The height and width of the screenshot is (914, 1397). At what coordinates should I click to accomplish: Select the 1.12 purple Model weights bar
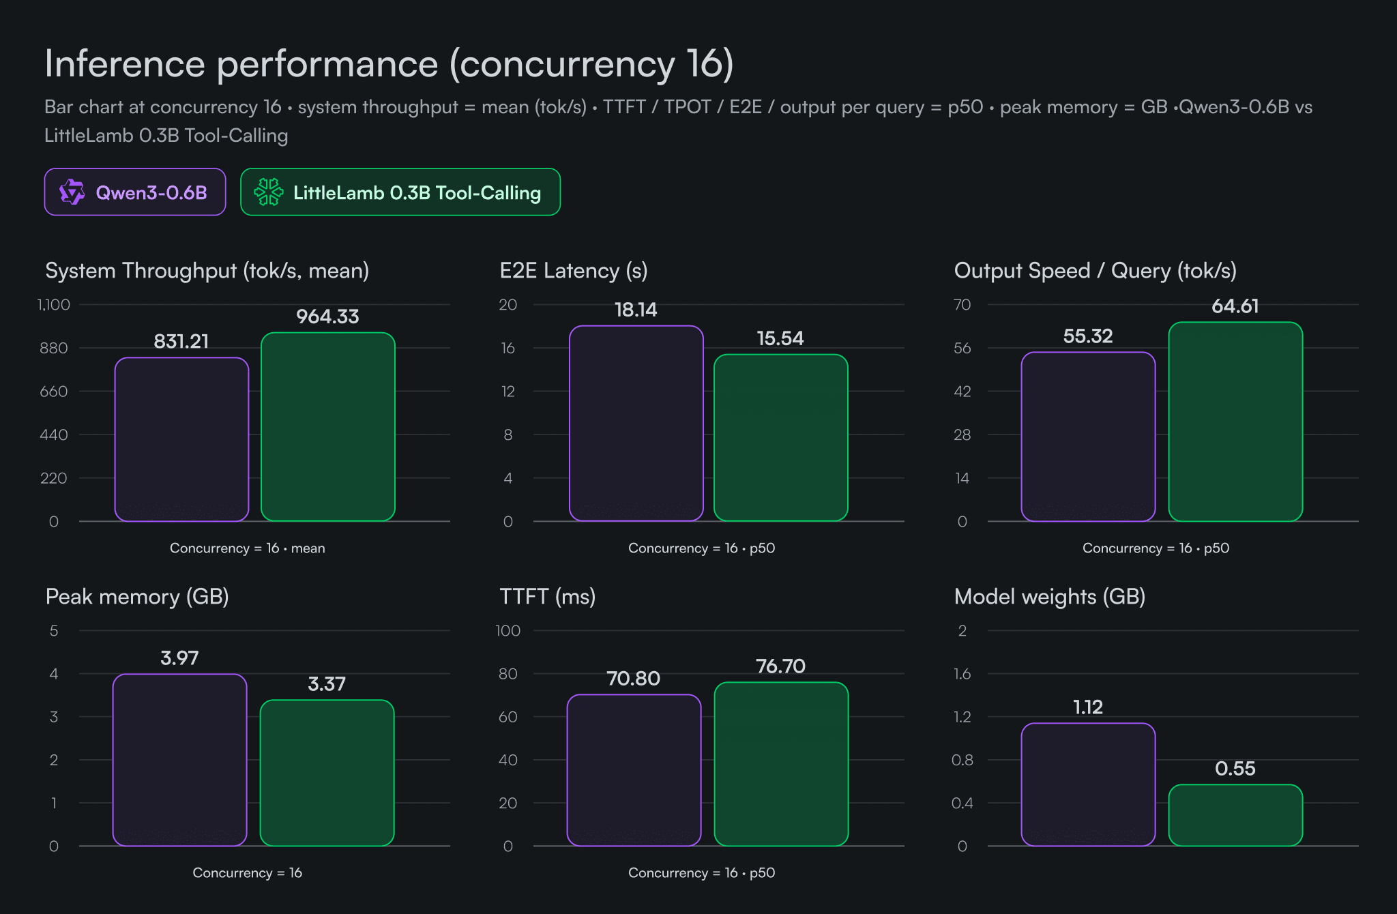[x=1088, y=784]
